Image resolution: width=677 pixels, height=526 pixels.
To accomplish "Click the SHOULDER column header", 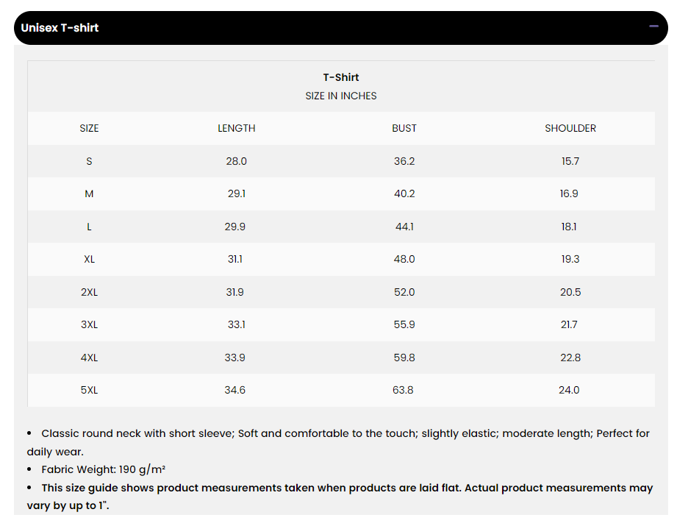I will point(570,128).
